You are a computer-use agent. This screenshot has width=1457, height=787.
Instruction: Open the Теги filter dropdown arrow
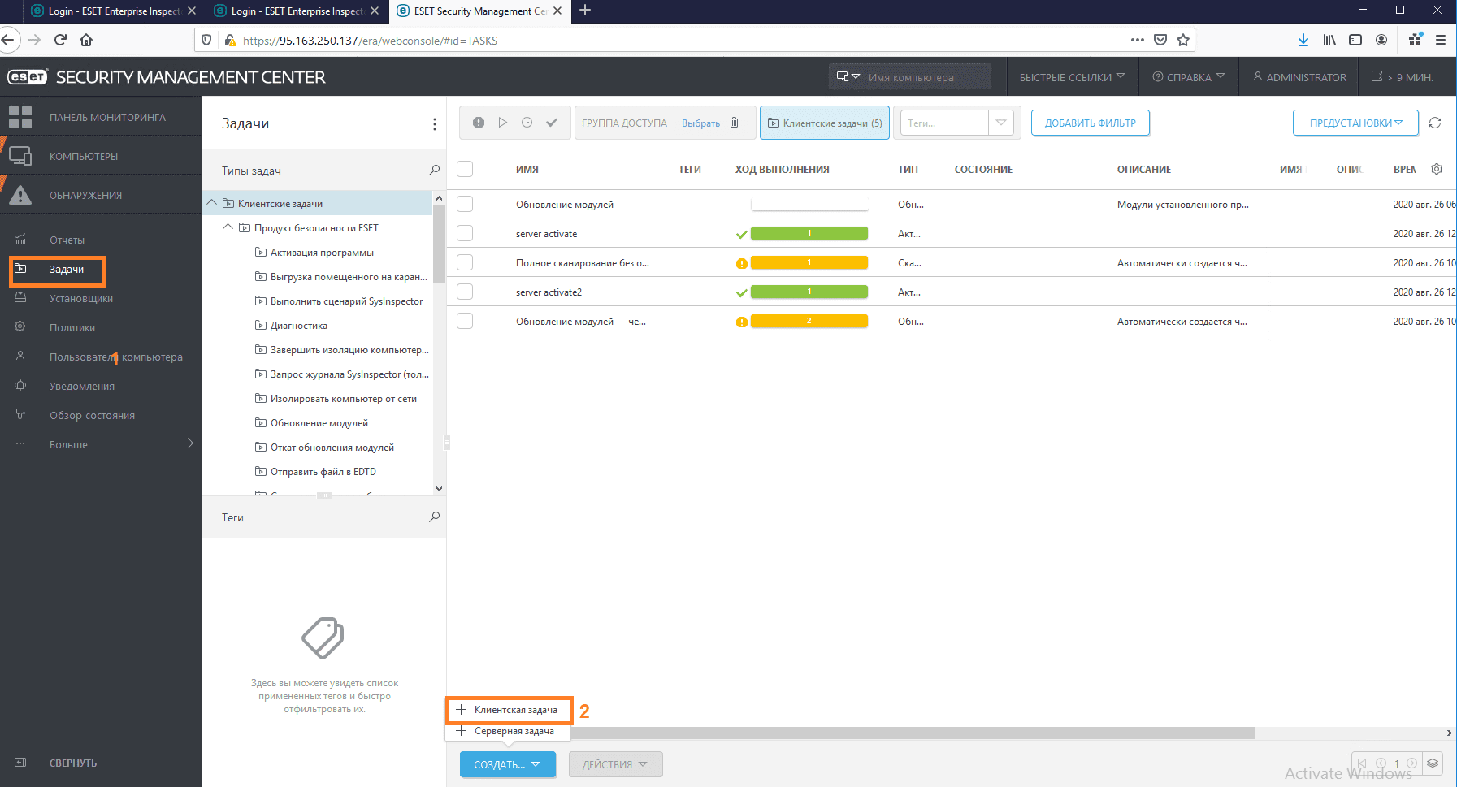pyautogui.click(x=1001, y=123)
